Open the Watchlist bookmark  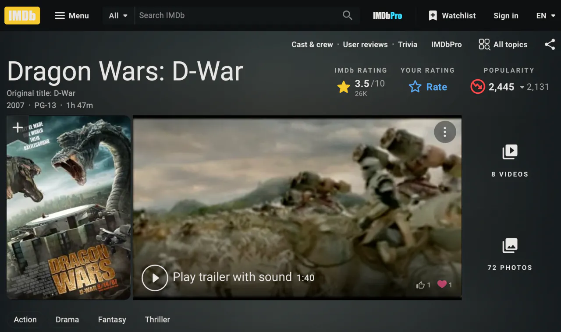(x=452, y=15)
